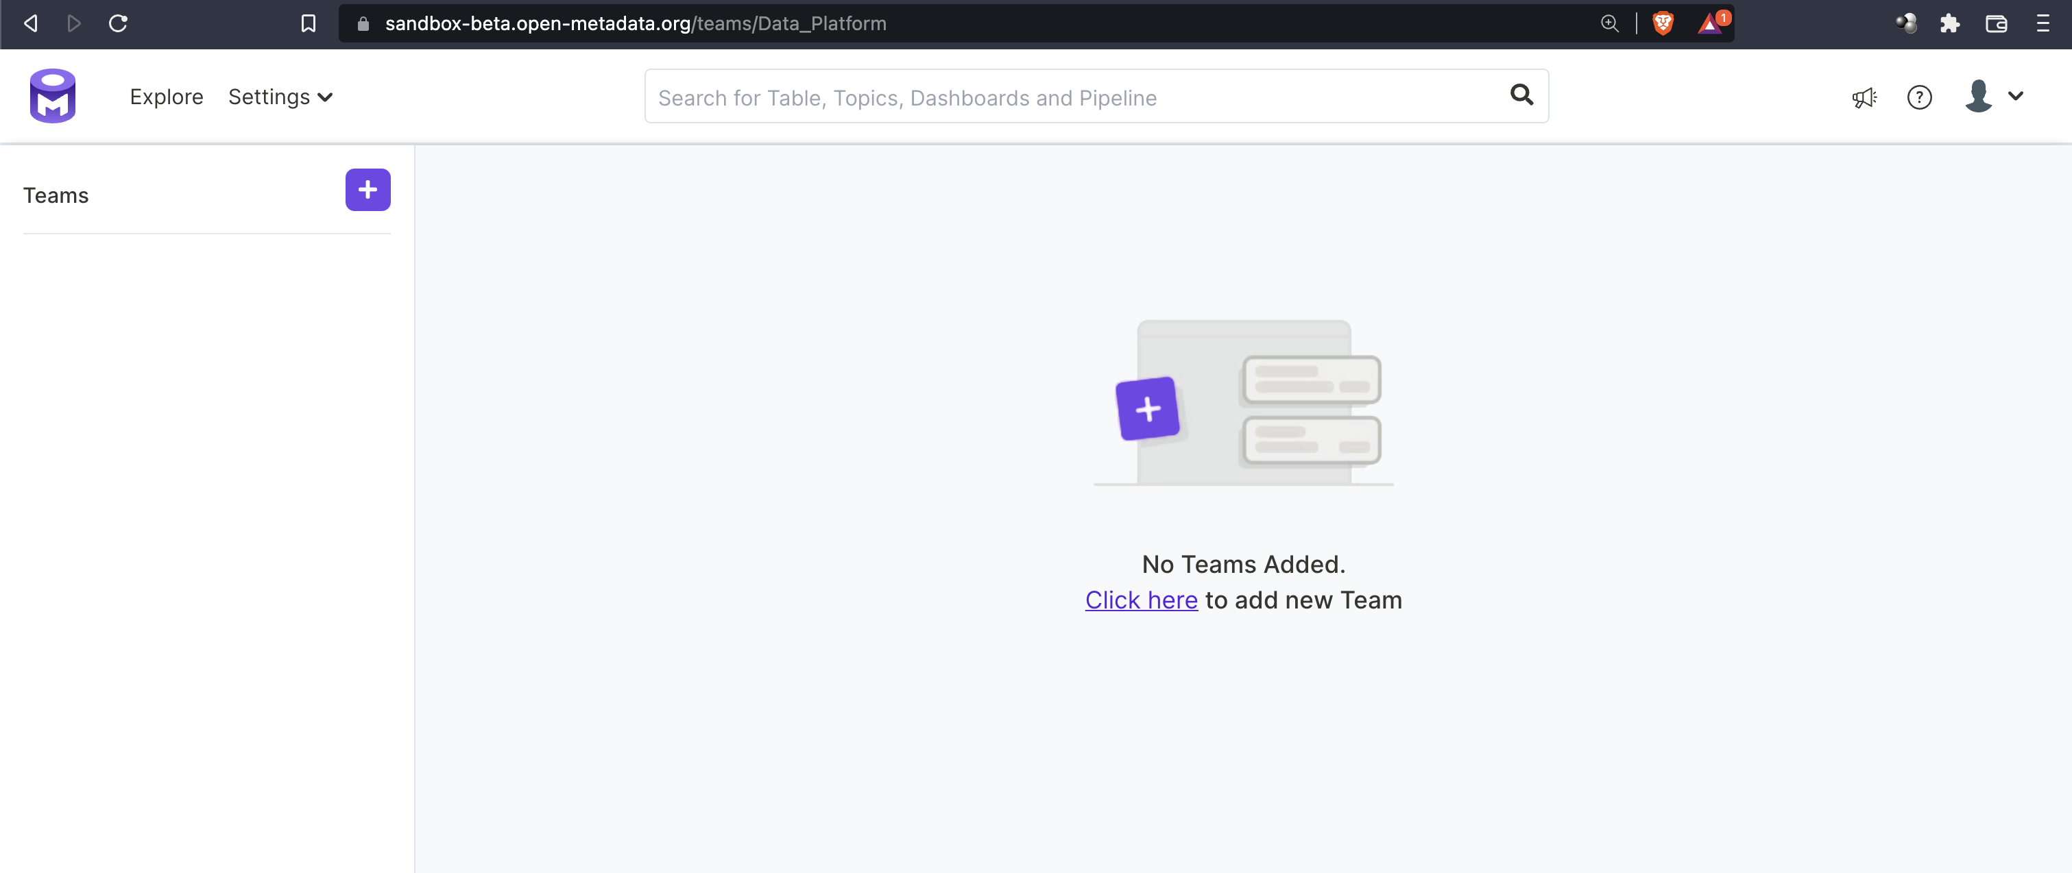This screenshot has width=2072, height=873.
Task: Reload the current page
Action: [x=118, y=23]
